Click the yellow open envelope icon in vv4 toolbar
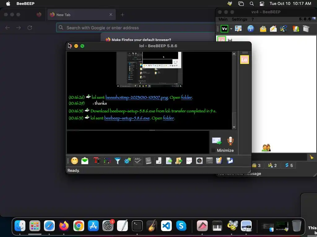 (263, 29)
